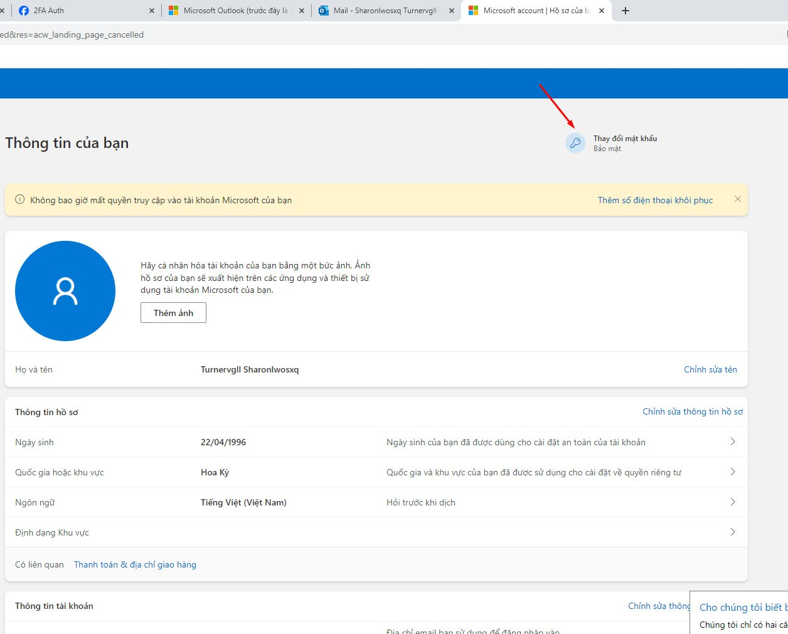Click the blue person avatar icon
Viewport: 788px width, 634px height.
(x=65, y=290)
